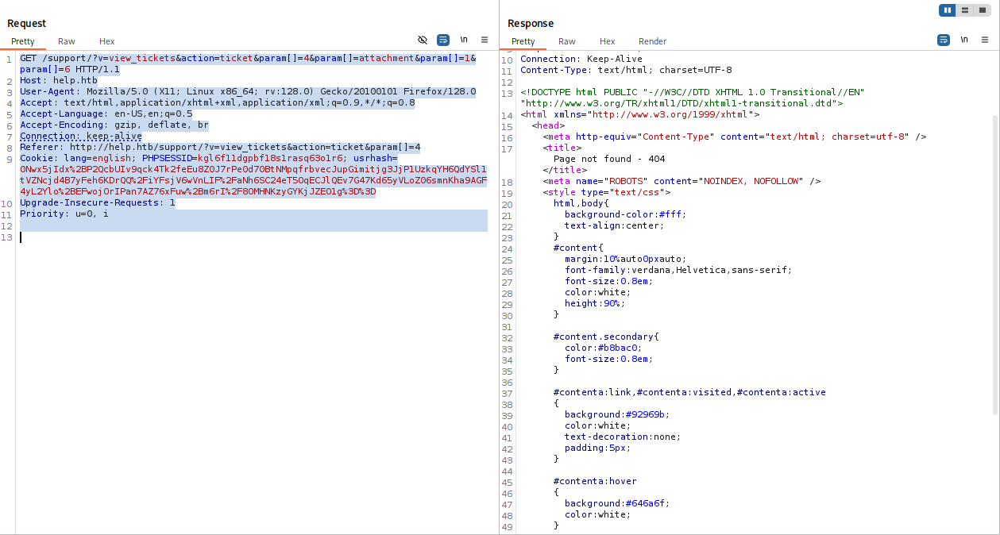Click the User-Agent header line in request
The height and width of the screenshot is (535, 1000).
pos(248,92)
